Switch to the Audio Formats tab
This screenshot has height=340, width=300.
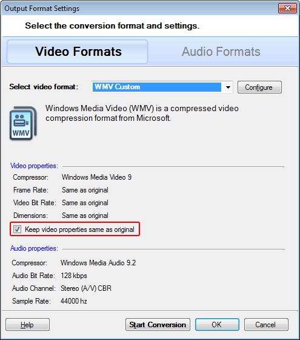pos(221,52)
